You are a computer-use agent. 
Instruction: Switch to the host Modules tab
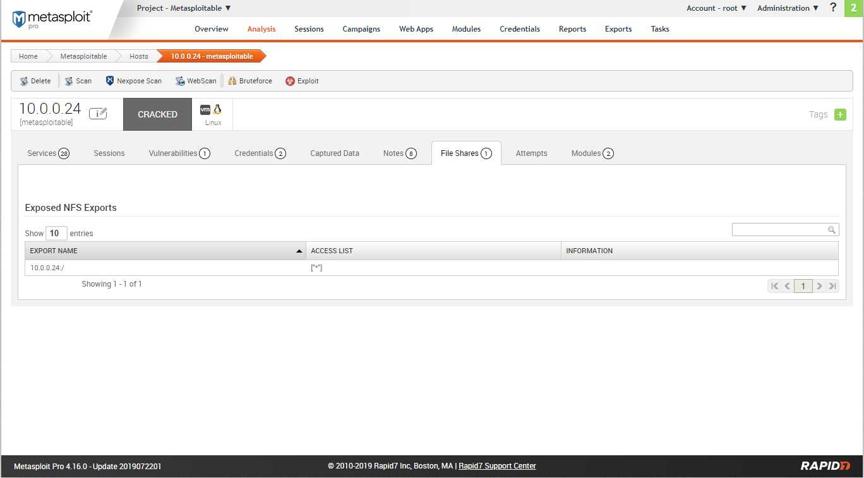pyautogui.click(x=592, y=153)
